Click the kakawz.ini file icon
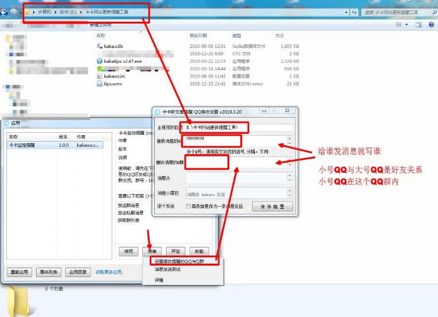This screenshot has width=438, height=317. 99,76
